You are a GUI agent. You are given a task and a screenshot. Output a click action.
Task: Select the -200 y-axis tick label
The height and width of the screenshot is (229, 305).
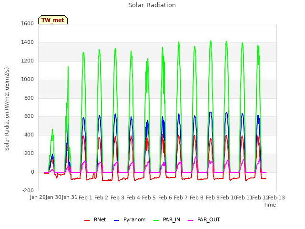click(28, 190)
